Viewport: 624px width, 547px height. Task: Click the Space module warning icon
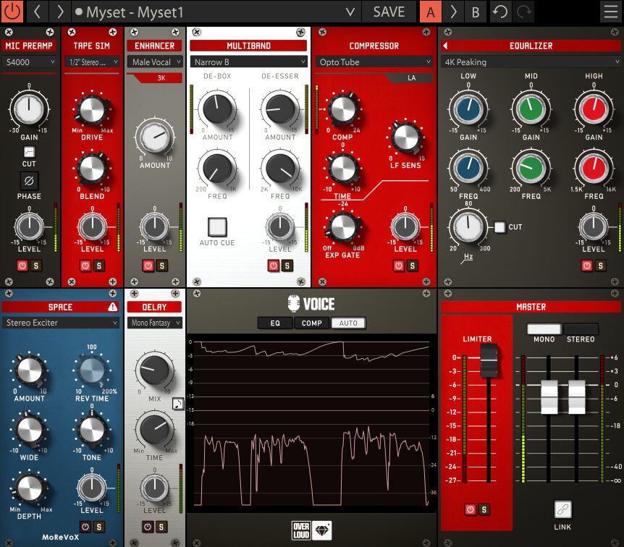pyautogui.click(x=112, y=307)
